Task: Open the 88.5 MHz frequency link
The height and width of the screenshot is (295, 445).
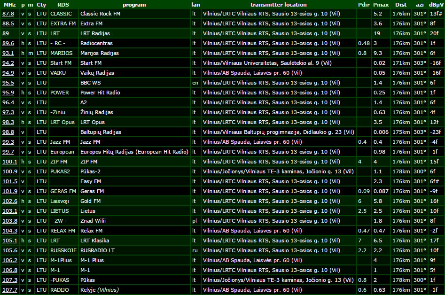Action: coord(8,23)
